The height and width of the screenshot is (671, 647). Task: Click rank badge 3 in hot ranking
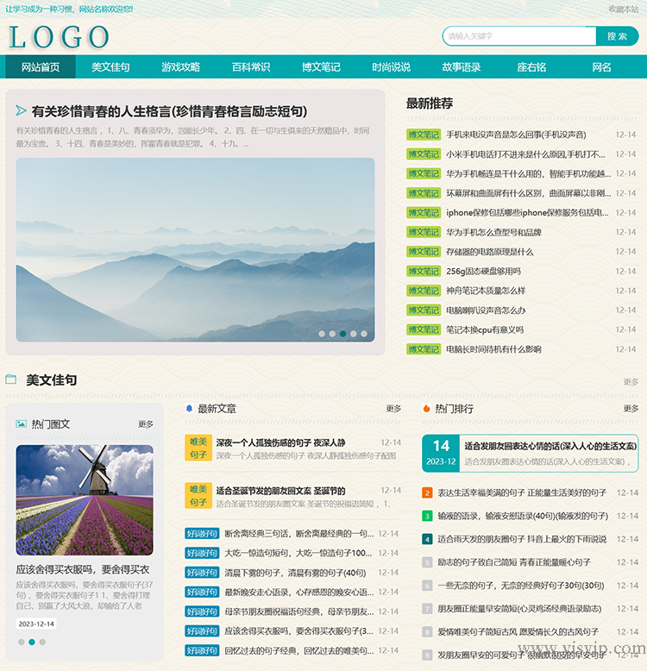[427, 516]
